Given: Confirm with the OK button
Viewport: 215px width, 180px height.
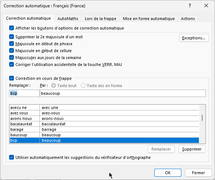Looking at the screenshot, I should (168, 173).
